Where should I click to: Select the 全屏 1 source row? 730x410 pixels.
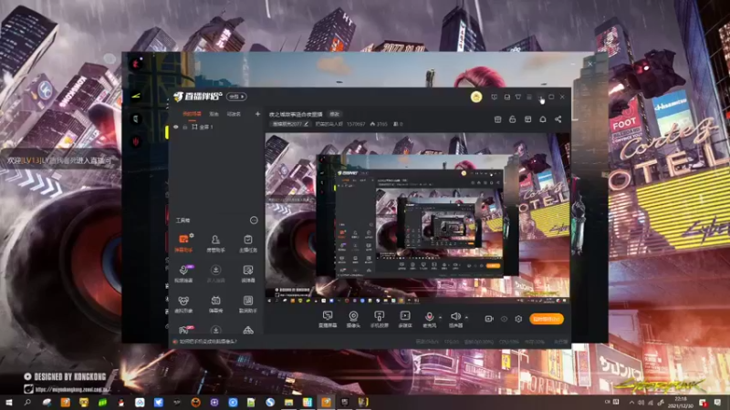click(x=216, y=127)
